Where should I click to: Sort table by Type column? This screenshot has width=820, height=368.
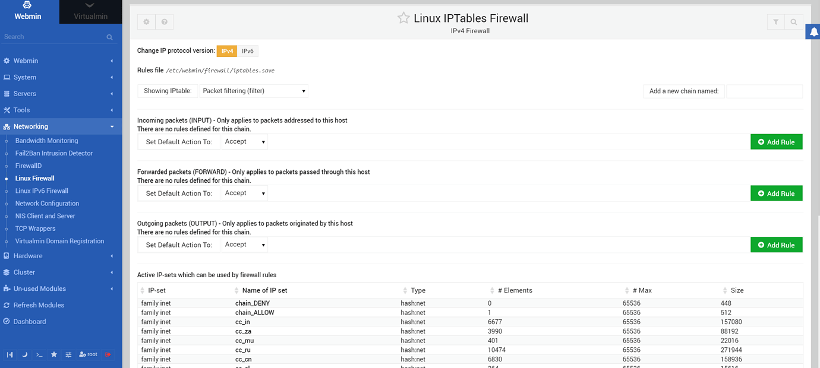pos(418,290)
